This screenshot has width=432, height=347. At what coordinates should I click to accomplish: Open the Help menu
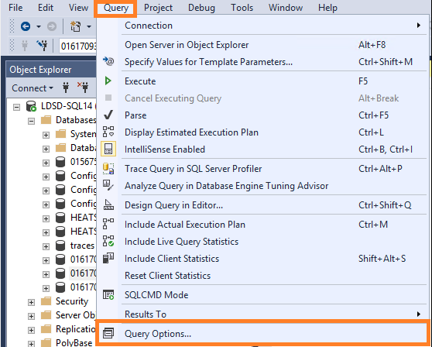[327, 8]
